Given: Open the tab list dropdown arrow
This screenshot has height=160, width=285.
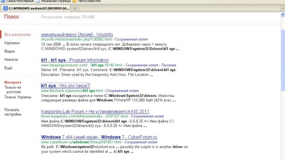Looking at the screenshot, I should pos(283,8).
